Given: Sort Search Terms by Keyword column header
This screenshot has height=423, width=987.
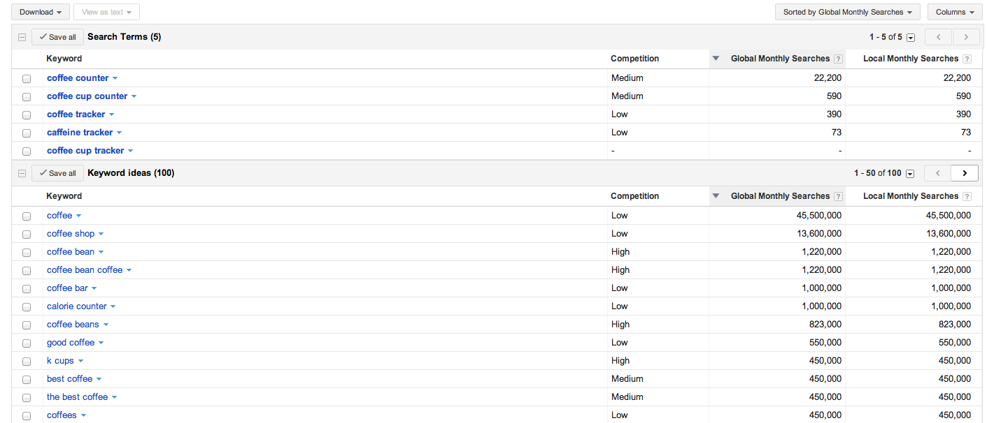Looking at the screenshot, I should click(64, 59).
